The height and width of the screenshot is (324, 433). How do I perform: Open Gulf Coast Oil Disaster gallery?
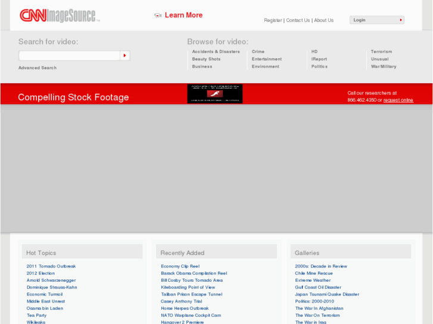tap(318, 287)
